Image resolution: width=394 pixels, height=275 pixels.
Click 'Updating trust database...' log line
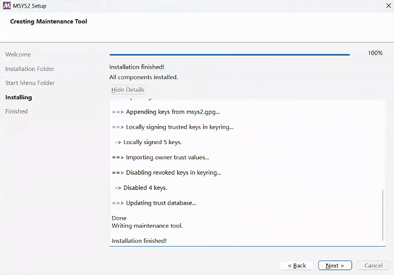click(154, 203)
